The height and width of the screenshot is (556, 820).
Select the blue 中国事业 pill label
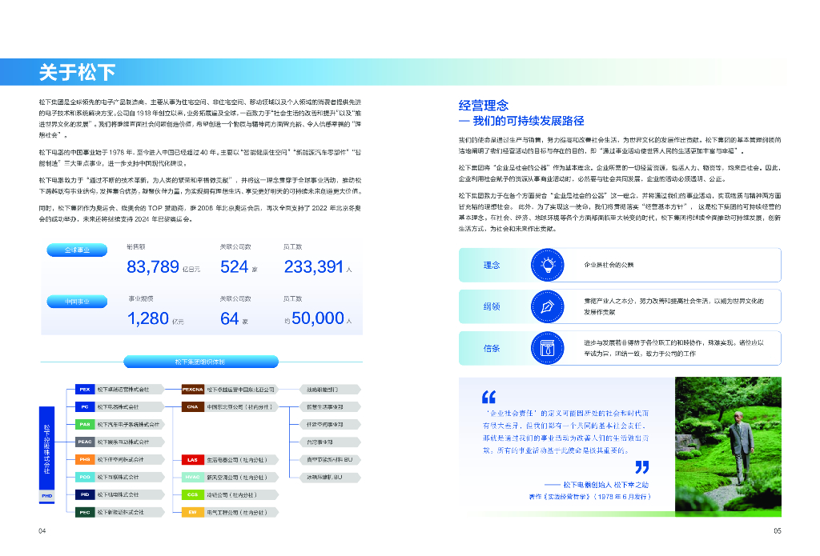(x=77, y=302)
